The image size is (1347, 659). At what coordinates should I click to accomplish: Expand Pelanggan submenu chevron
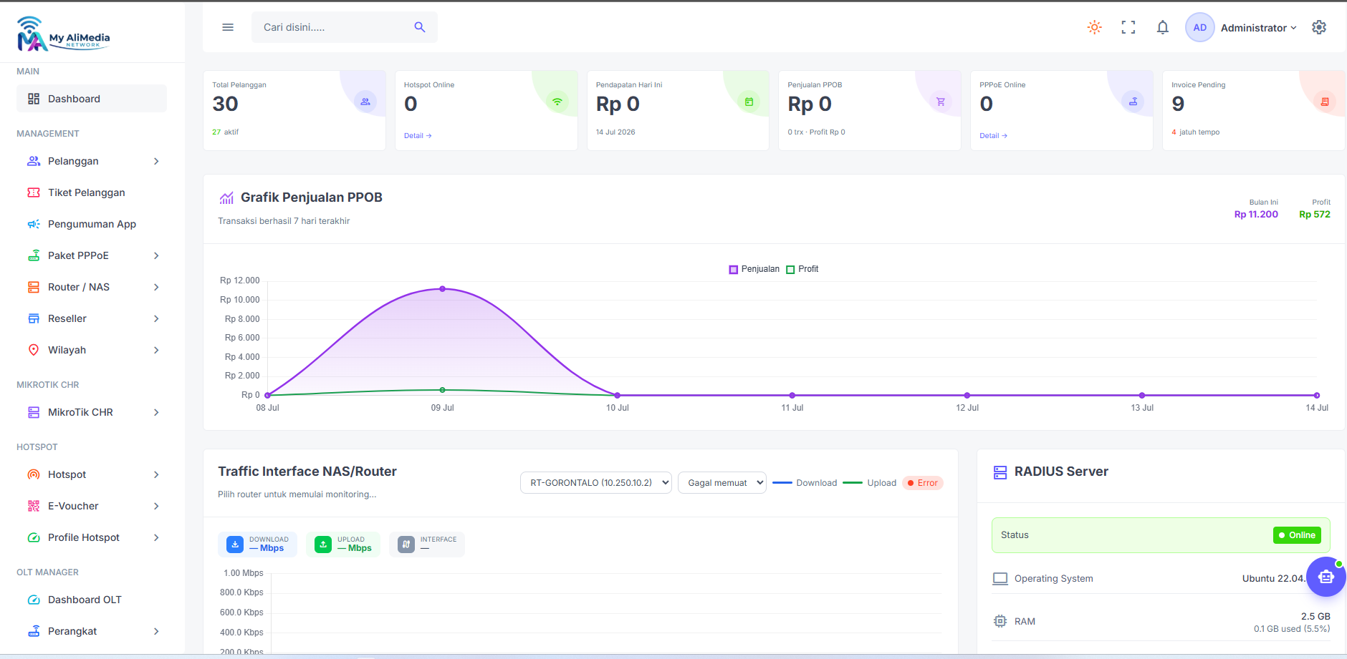156,161
